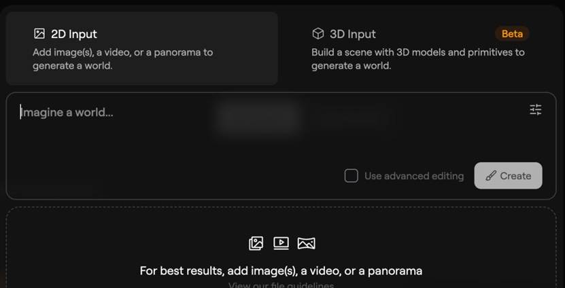Open the 'View our file guidelines' link
Screen dimensions: 565x288
pyautogui.click(x=281, y=285)
